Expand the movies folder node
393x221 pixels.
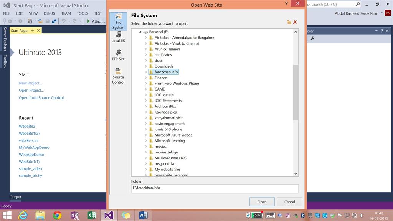tap(146, 146)
